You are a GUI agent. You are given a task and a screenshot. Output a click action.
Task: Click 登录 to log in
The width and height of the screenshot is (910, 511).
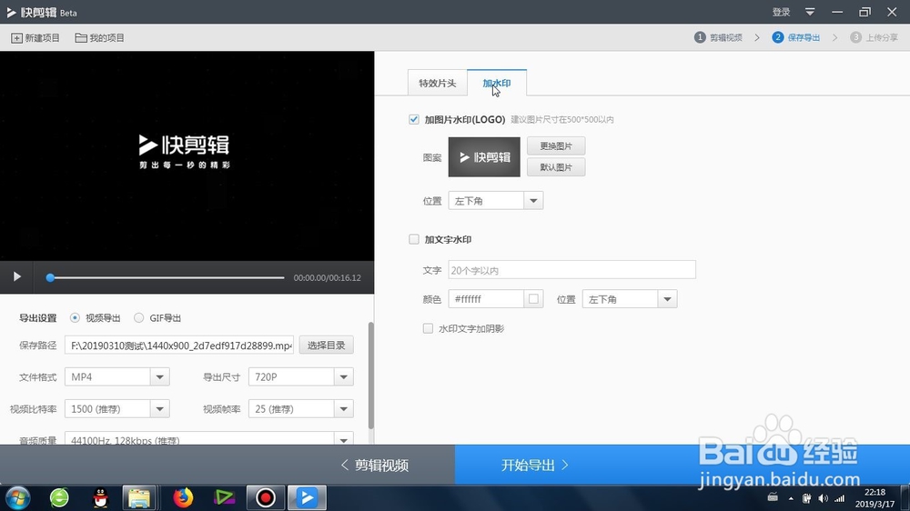(781, 12)
